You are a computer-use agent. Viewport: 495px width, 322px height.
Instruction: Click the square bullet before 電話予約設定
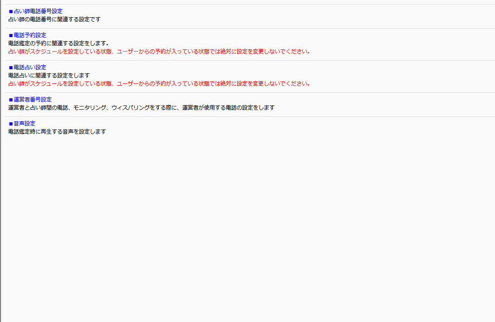coord(11,35)
